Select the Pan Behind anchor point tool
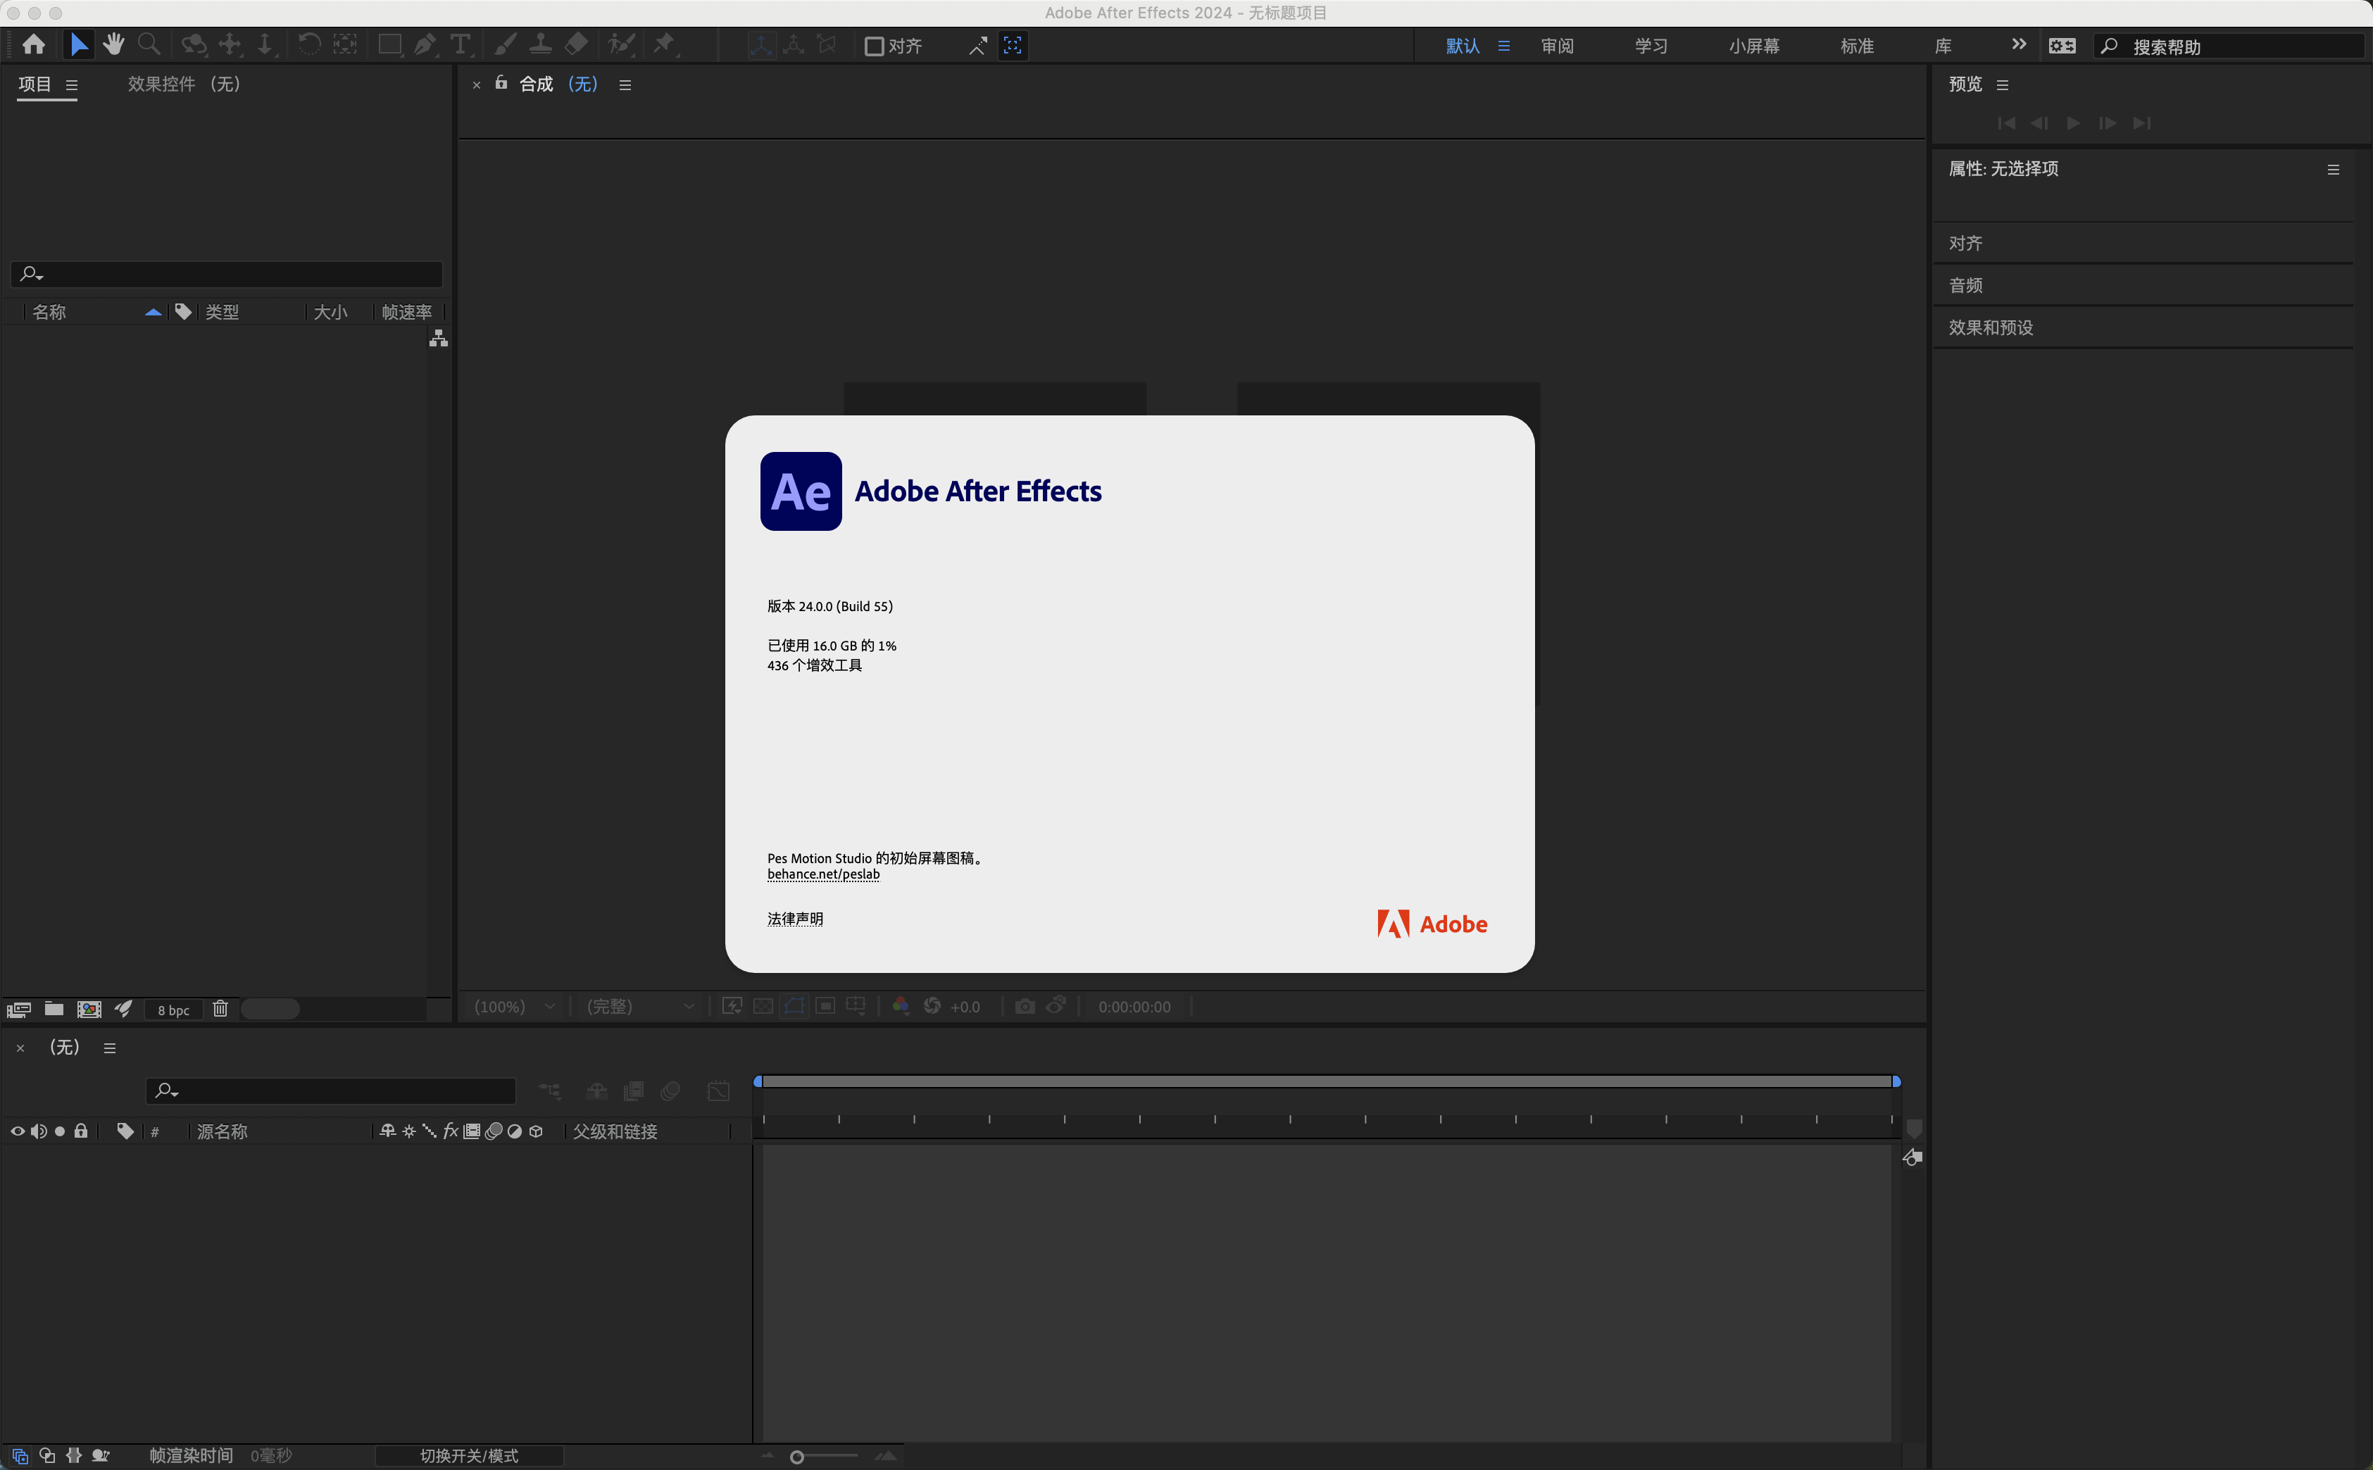This screenshot has width=2373, height=1470. point(345,45)
